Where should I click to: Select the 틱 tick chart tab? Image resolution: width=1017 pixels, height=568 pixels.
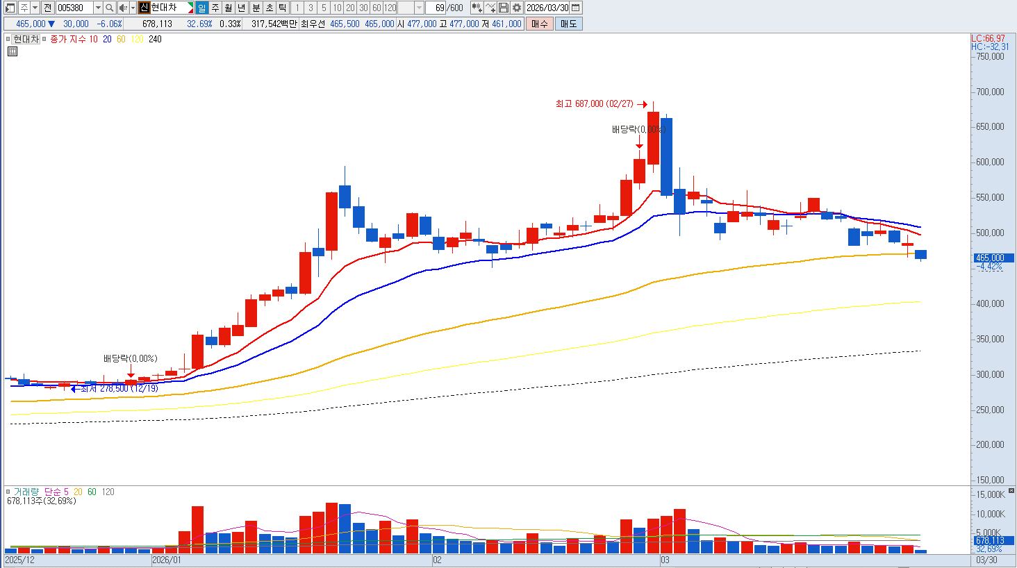283,8
